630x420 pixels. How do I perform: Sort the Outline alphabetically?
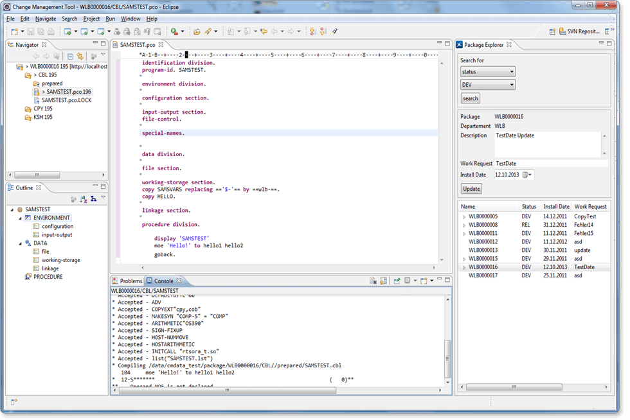point(84,198)
